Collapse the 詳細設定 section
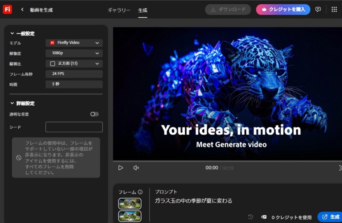The image size is (342, 223). pos(12,103)
